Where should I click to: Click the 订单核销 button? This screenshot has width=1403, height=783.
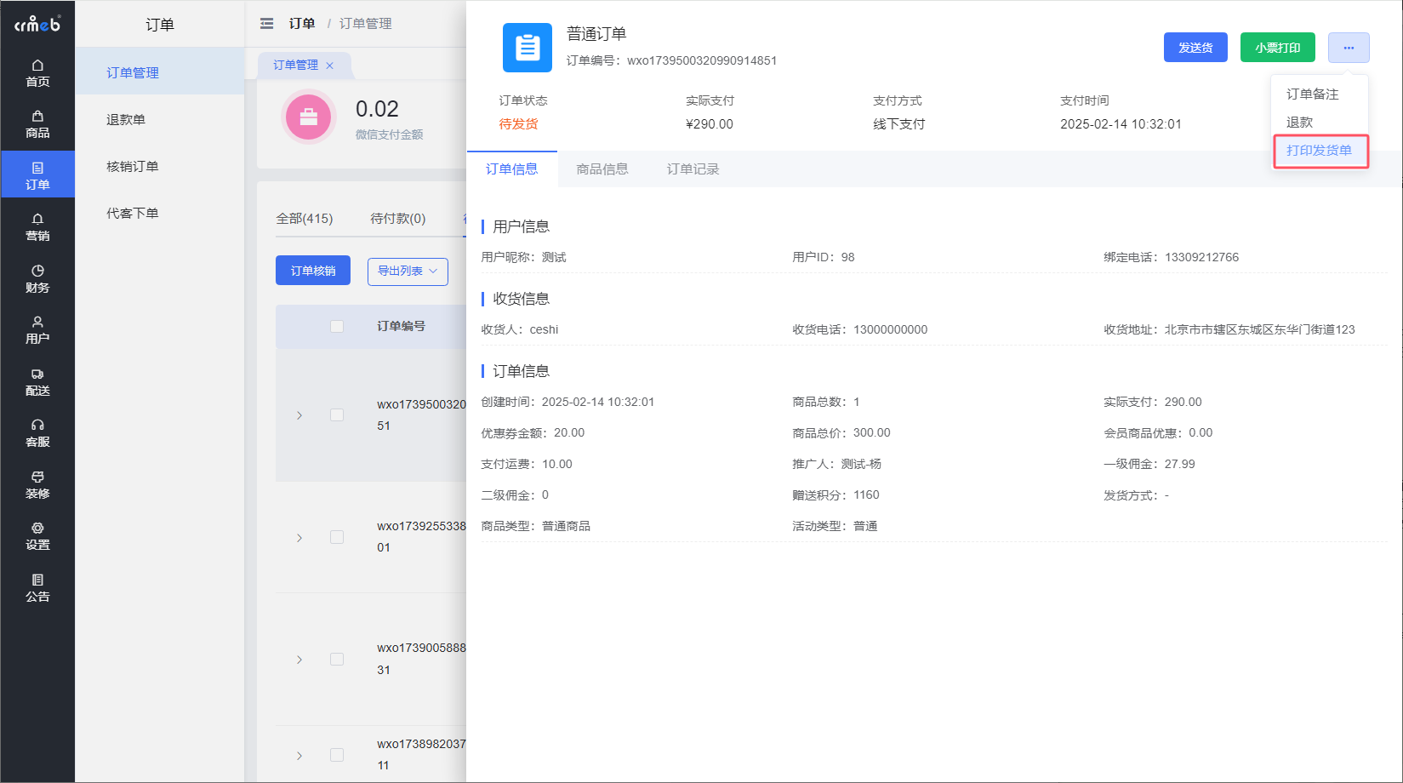click(x=313, y=271)
